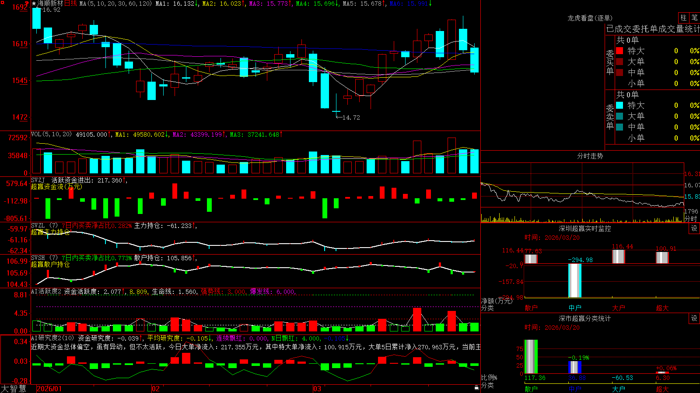This screenshot has height=393, width=700.
Task: Click the 海顺新材 stock name
Action: click(x=50, y=3)
